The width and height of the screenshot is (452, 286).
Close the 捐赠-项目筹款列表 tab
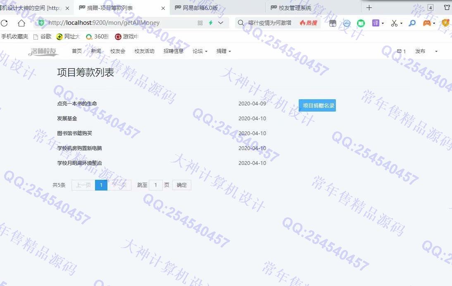pyautogui.click(x=163, y=8)
